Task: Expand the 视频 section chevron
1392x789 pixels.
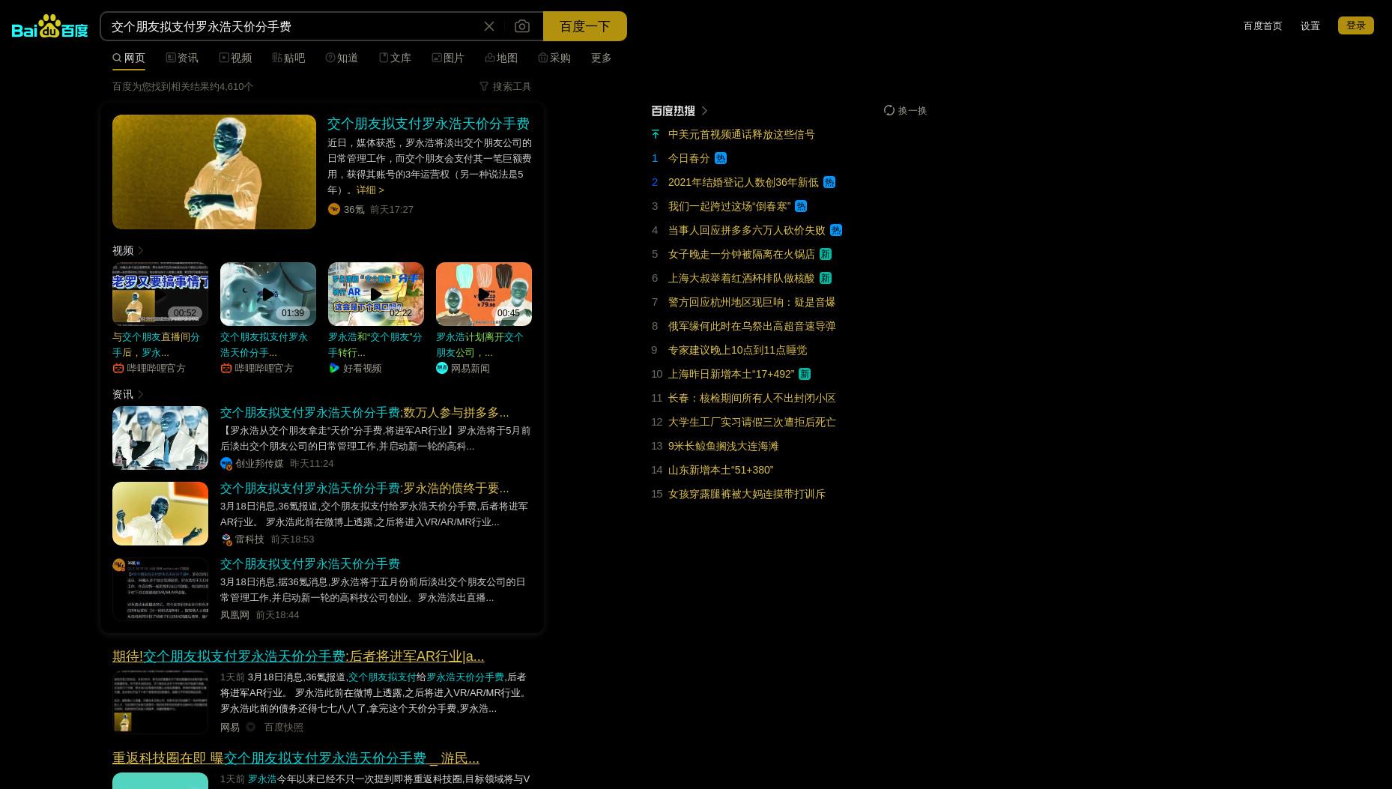Action: pyautogui.click(x=140, y=250)
